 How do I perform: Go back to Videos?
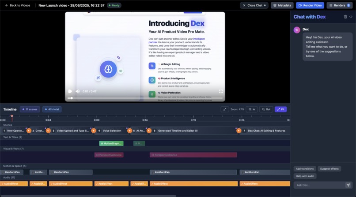pos(18,5)
